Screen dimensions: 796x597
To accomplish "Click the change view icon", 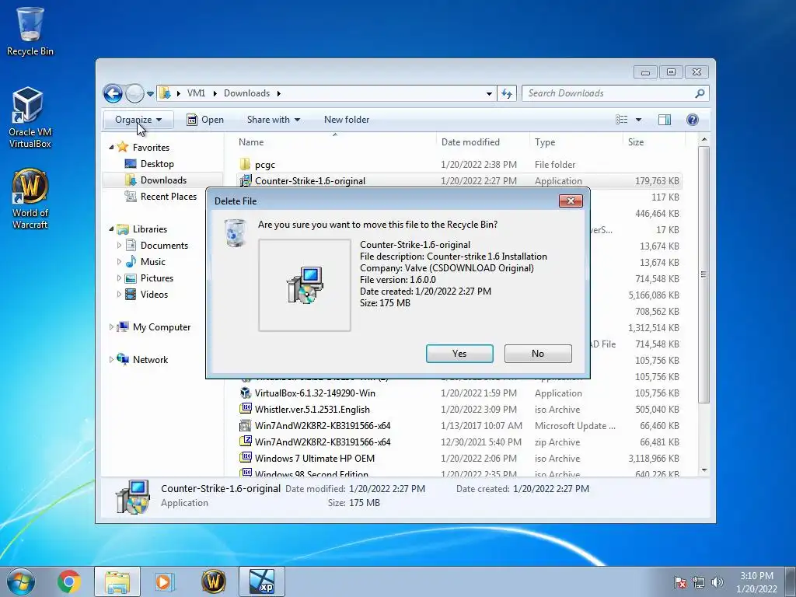I will 621,120.
